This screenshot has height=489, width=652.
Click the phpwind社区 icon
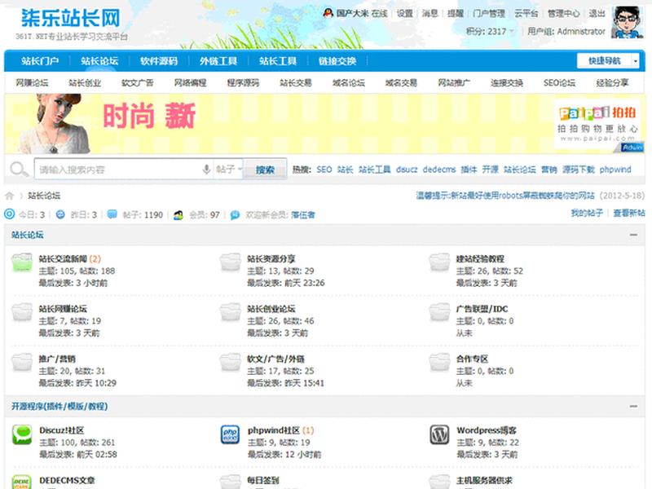click(231, 434)
